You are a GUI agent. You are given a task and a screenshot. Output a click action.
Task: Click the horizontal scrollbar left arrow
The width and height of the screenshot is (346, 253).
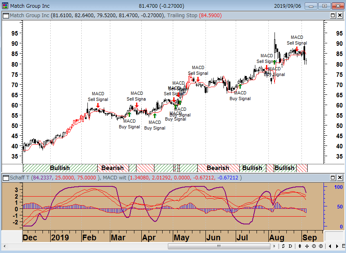(x=4, y=246)
